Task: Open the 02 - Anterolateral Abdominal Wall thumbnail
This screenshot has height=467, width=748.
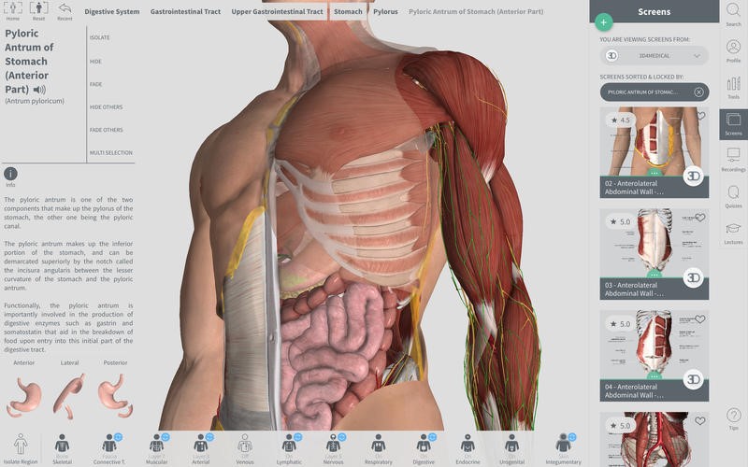Action: tap(654, 142)
